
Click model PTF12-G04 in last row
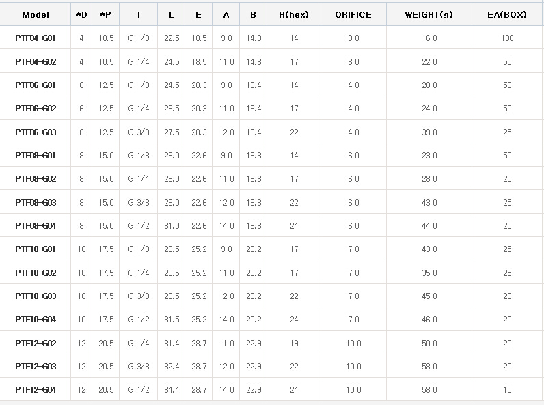(x=36, y=390)
